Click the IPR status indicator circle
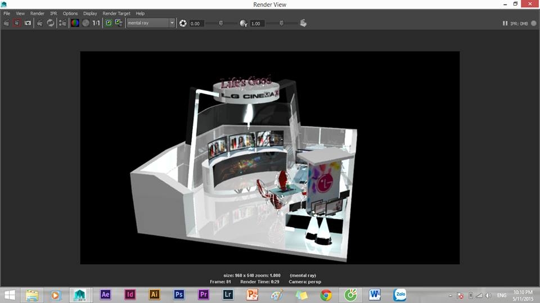The height and width of the screenshot is (303, 540). click(533, 24)
